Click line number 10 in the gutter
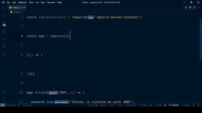The height and width of the screenshot is (113, 202). click(21, 93)
